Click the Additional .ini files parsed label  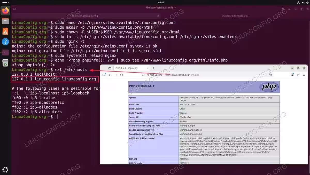(x=142, y=138)
